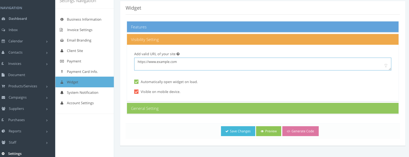Click the Dashboard gauge icon
Viewport: 409px width, 157px height.
3,19
